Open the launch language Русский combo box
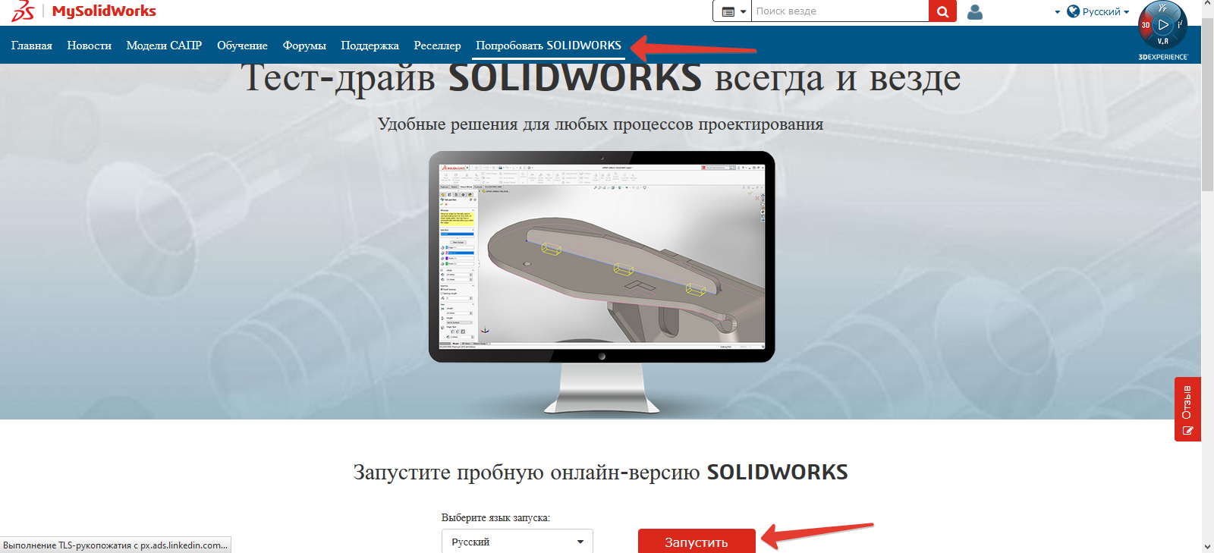Image resolution: width=1214 pixels, height=553 pixels. pos(517,542)
